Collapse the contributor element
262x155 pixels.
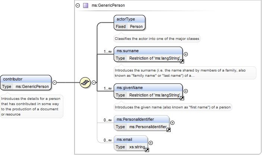click(55, 82)
